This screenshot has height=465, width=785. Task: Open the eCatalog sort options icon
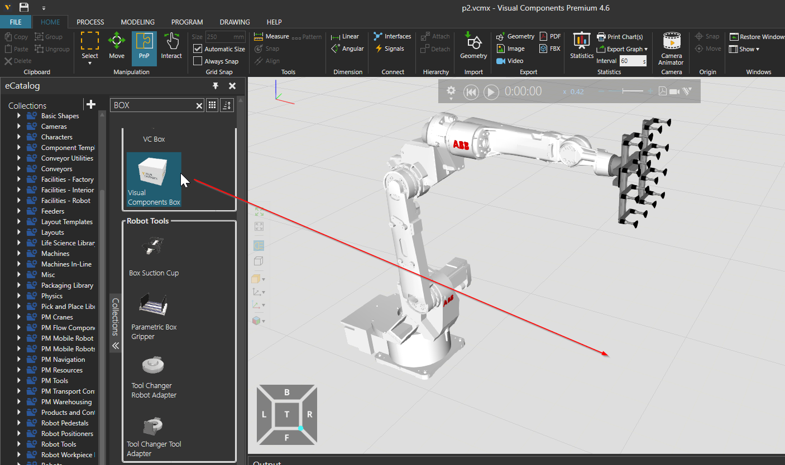pos(227,105)
